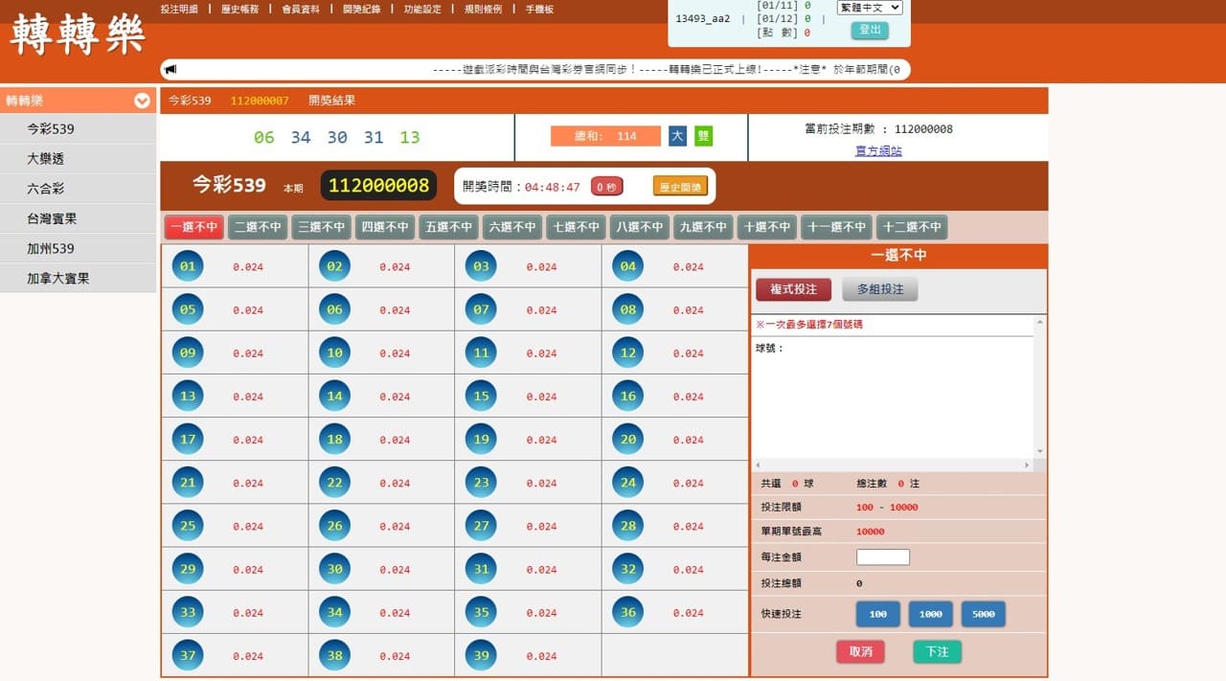This screenshot has width=1226, height=681.
Task: Select ball 18
Action: point(334,440)
